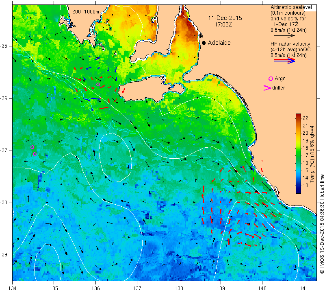This screenshot has height=293, width=325.
Task: Click the black altimetric velocity legend arrow
Action: [284, 36]
